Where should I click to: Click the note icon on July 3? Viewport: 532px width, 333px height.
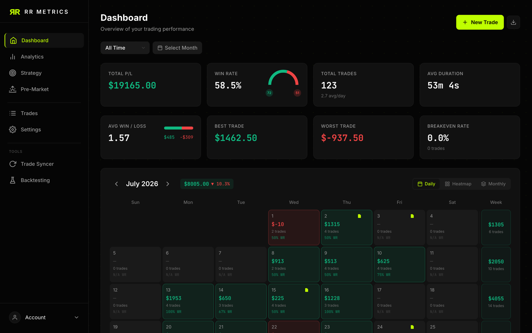tap(412, 216)
